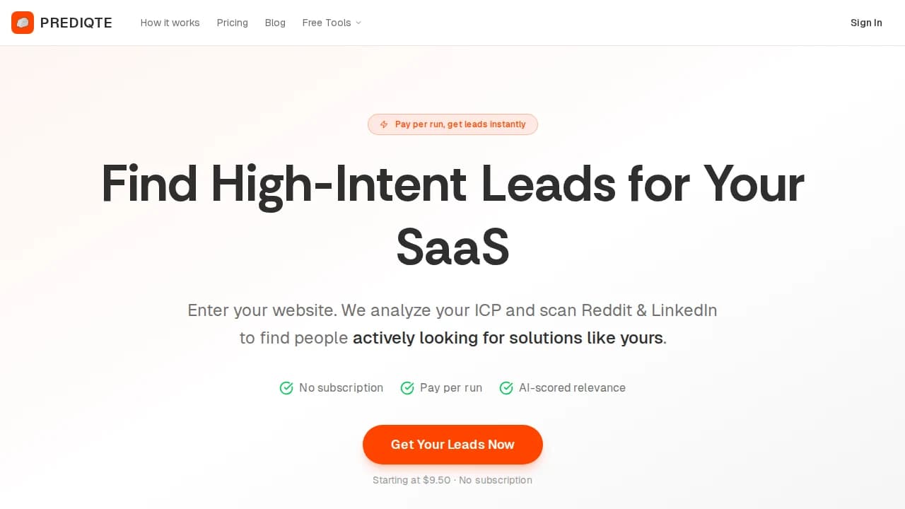Click the brain graphic inside the logo square
This screenshot has width=905, height=509.
[x=23, y=23]
